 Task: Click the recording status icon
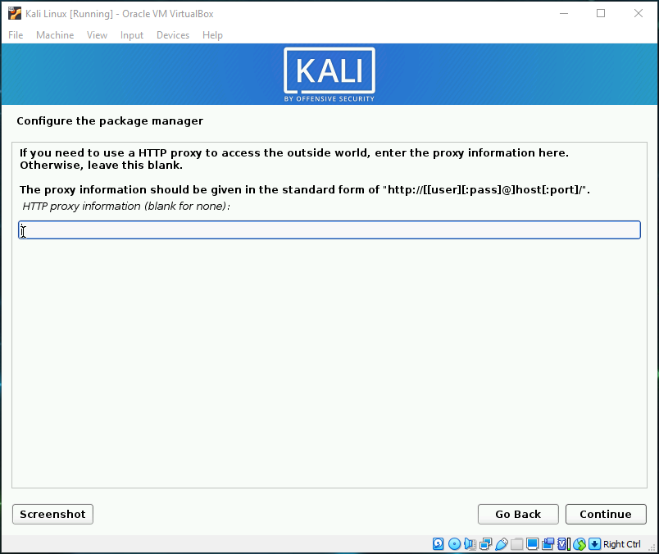[x=548, y=544]
